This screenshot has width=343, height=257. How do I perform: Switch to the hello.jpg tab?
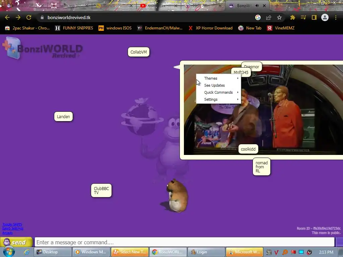[69, 6]
